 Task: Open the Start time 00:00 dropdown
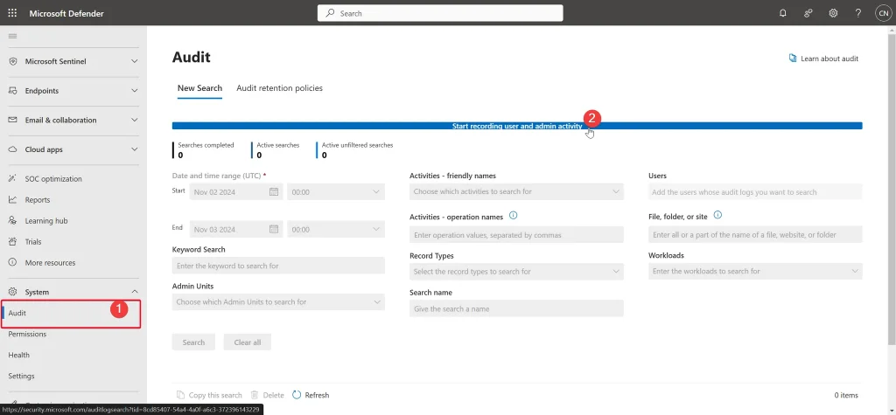(336, 192)
